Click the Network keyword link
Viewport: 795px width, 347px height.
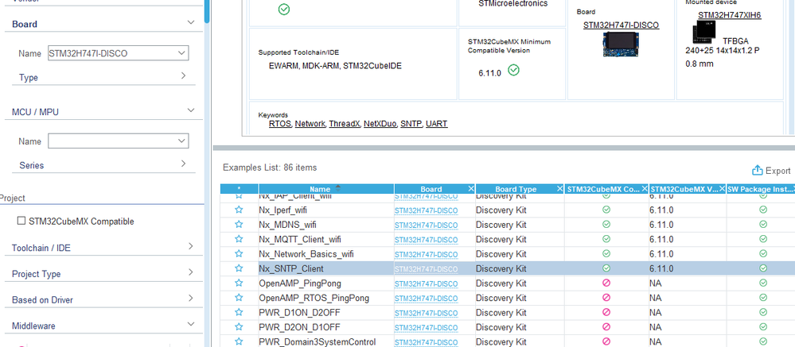coord(310,123)
